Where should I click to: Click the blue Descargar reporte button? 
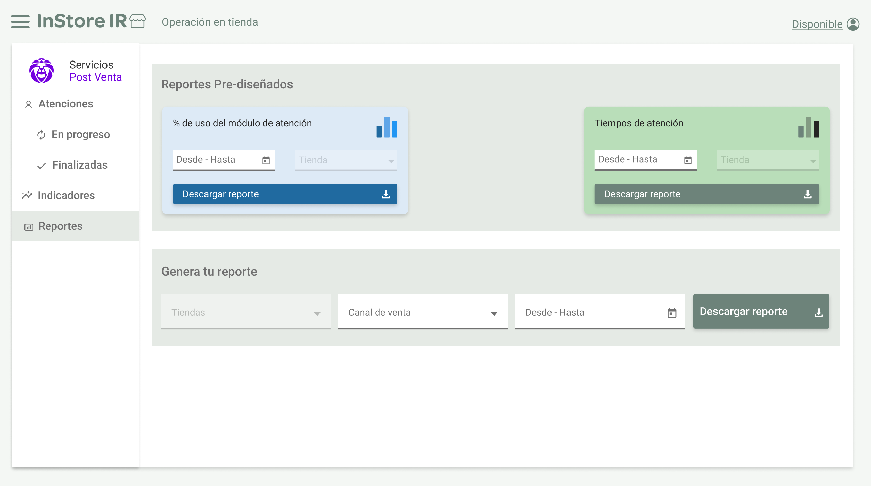pos(285,194)
